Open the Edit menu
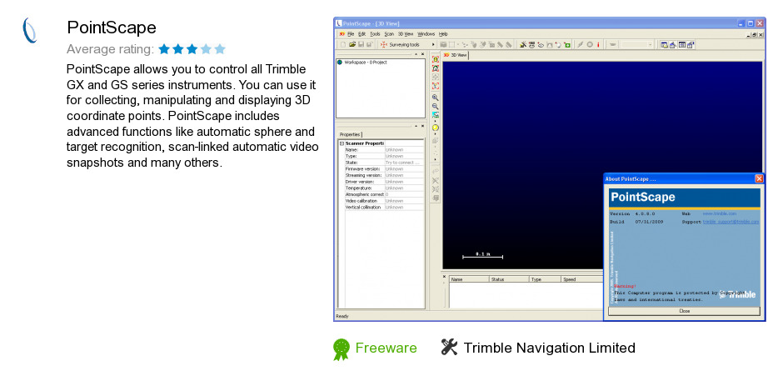 click(x=362, y=34)
